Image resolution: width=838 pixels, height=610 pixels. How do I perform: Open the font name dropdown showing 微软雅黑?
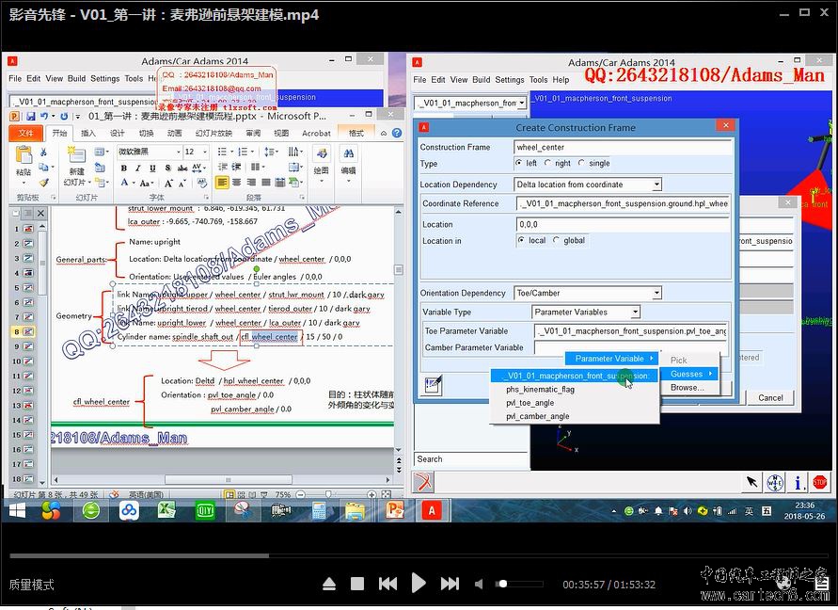click(x=178, y=152)
